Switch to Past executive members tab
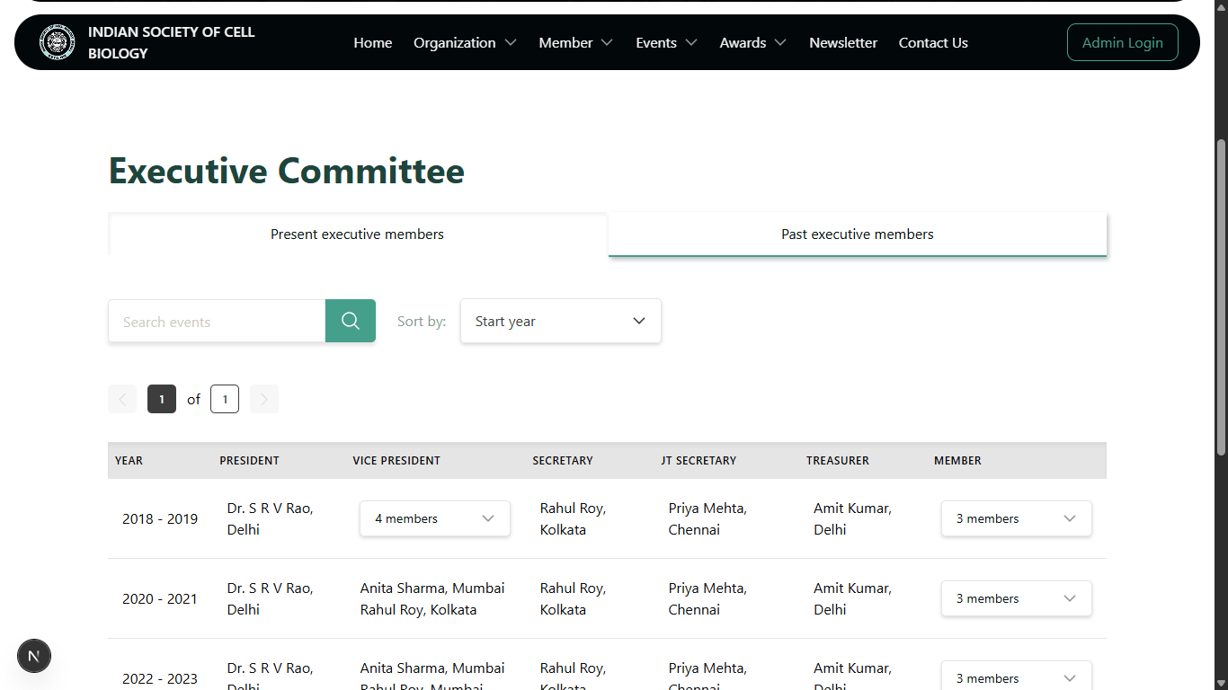Screen dimensions: 1228x690 (x=858, y=234)
